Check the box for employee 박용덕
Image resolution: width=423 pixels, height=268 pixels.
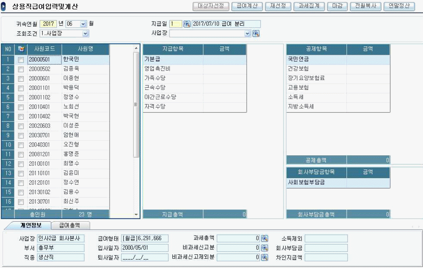(21, 88)
